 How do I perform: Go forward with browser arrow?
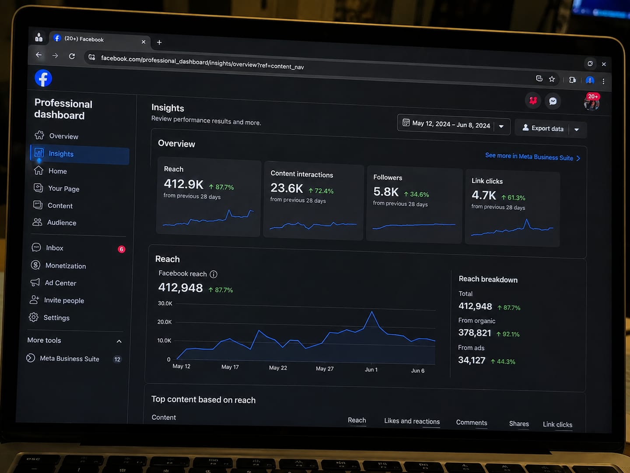(x=55, y=56)
